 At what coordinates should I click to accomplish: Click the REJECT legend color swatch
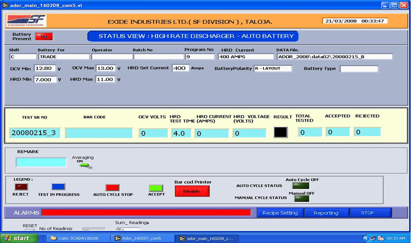[21, 187]
